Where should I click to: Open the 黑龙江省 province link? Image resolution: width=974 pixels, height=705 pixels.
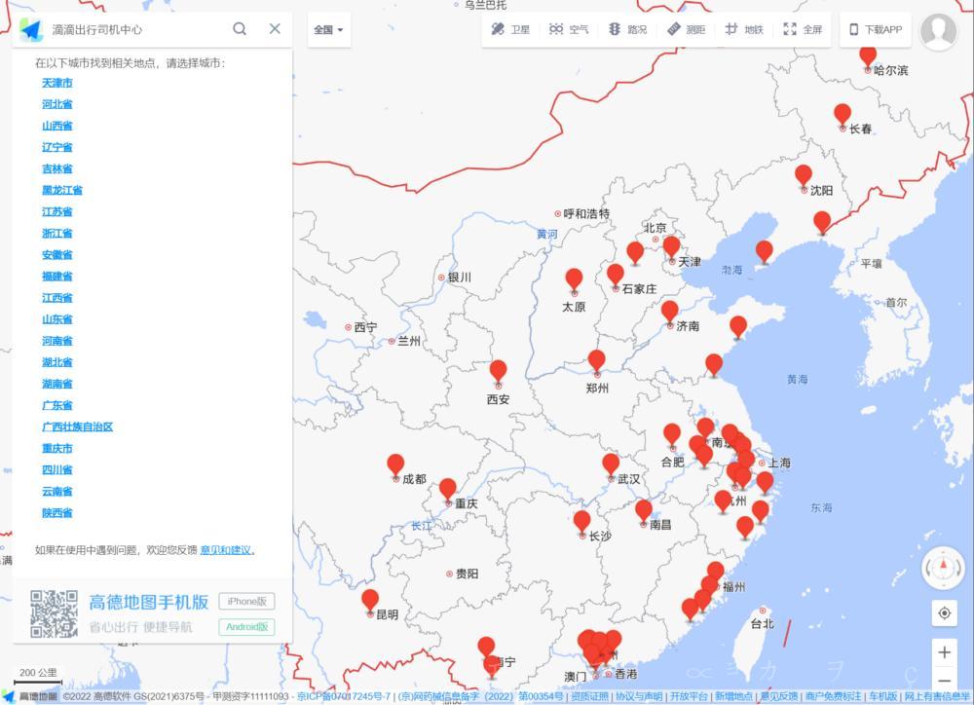point(62,190)
